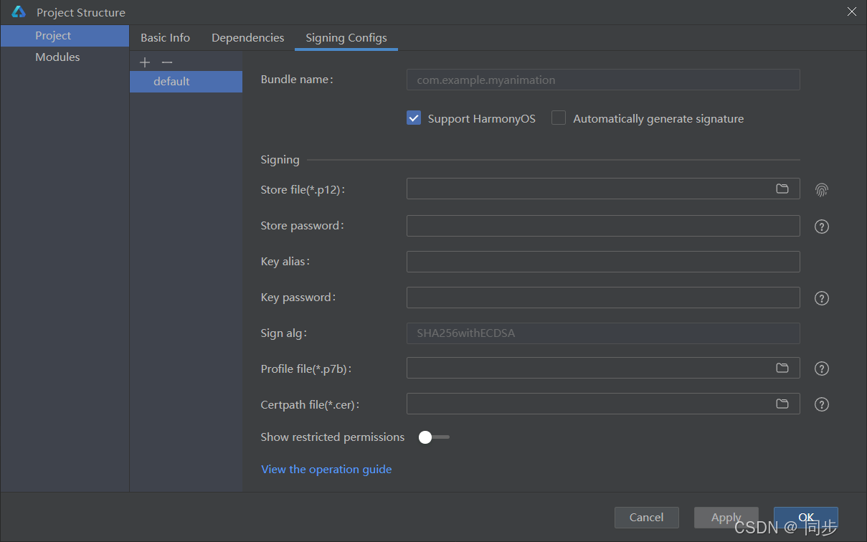Click the Bundle name field
The image size is (867, 542).
[x=603, y=80]
